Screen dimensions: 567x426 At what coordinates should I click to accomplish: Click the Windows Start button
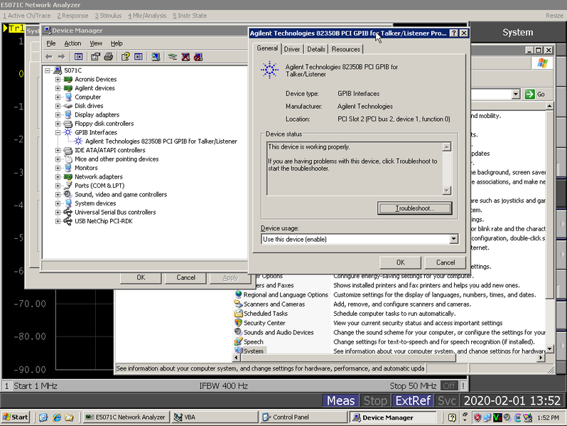point(16,417)
